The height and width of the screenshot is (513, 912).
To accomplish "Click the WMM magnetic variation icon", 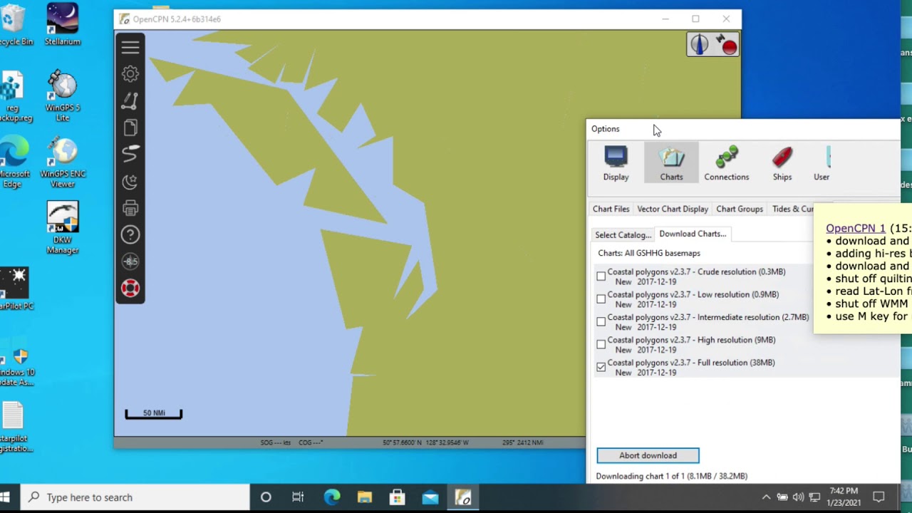I will click(130, 261).
